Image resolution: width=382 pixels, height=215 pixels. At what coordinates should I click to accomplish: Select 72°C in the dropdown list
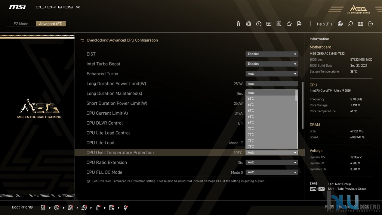click(x=271, y=141)
